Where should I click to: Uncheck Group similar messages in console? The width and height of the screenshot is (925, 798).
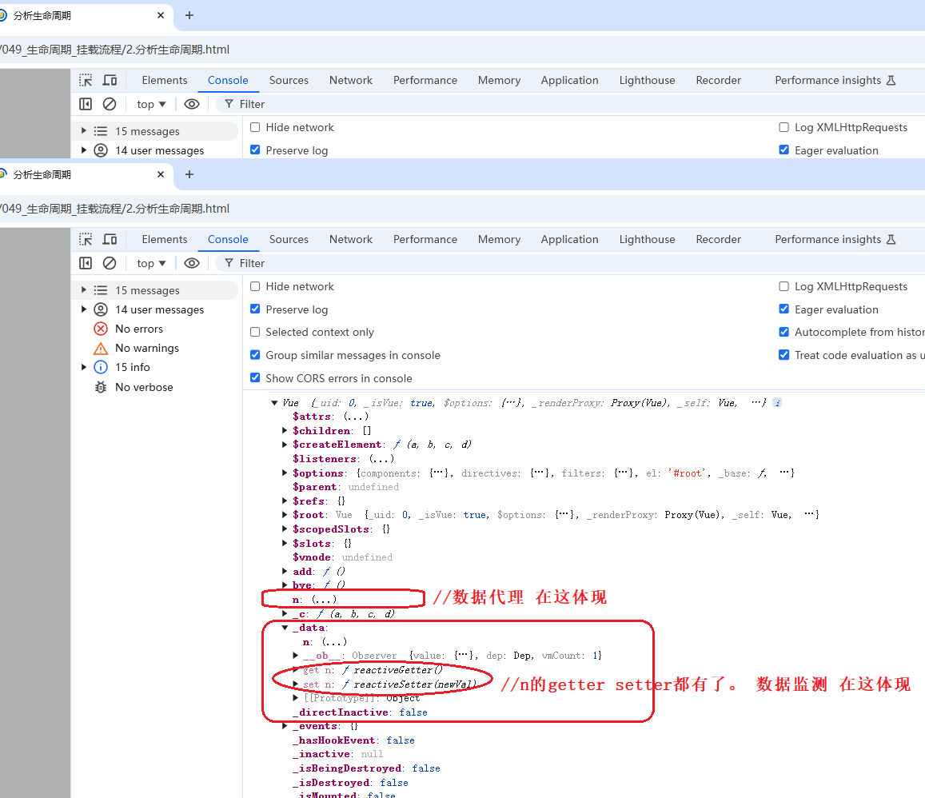(x=255, y=355)
